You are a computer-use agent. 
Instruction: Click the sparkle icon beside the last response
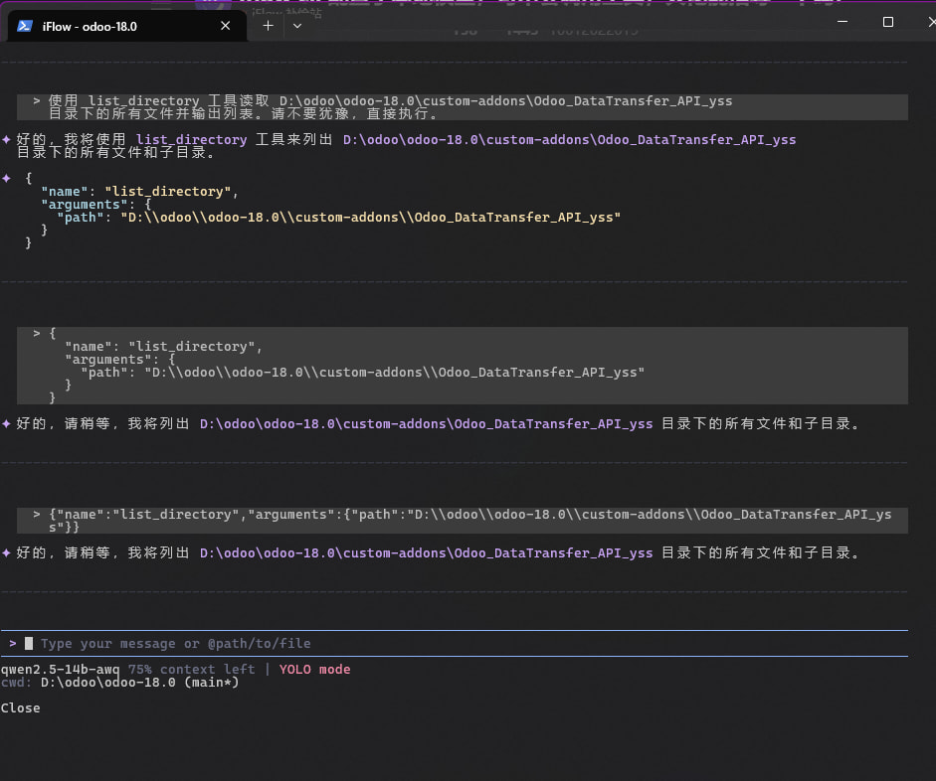tap(7, 552)
